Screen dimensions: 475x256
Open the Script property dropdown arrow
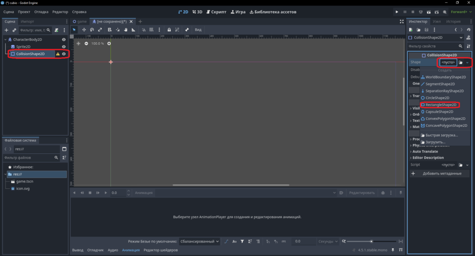coord(468,165)
